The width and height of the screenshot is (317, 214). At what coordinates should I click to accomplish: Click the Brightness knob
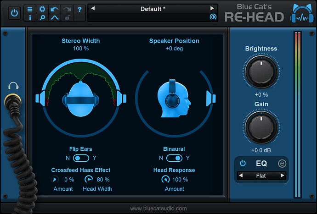[x=261, y=71]
